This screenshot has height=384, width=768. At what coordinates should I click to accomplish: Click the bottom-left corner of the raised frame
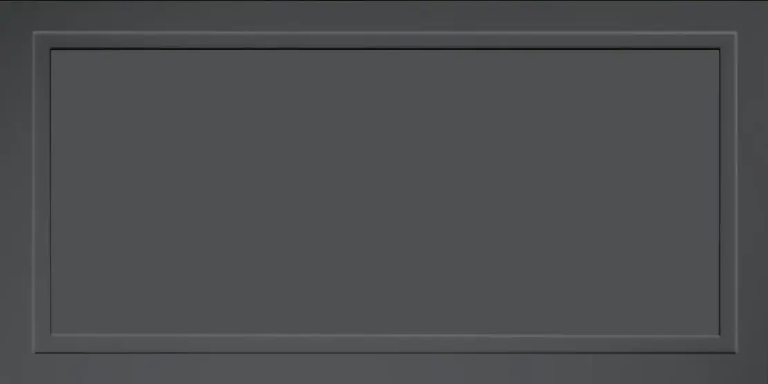tap(42, 344)
